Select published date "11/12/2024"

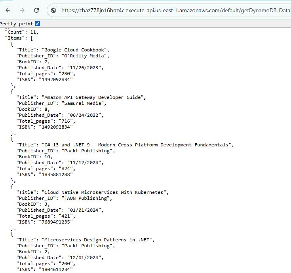[84, 163]
